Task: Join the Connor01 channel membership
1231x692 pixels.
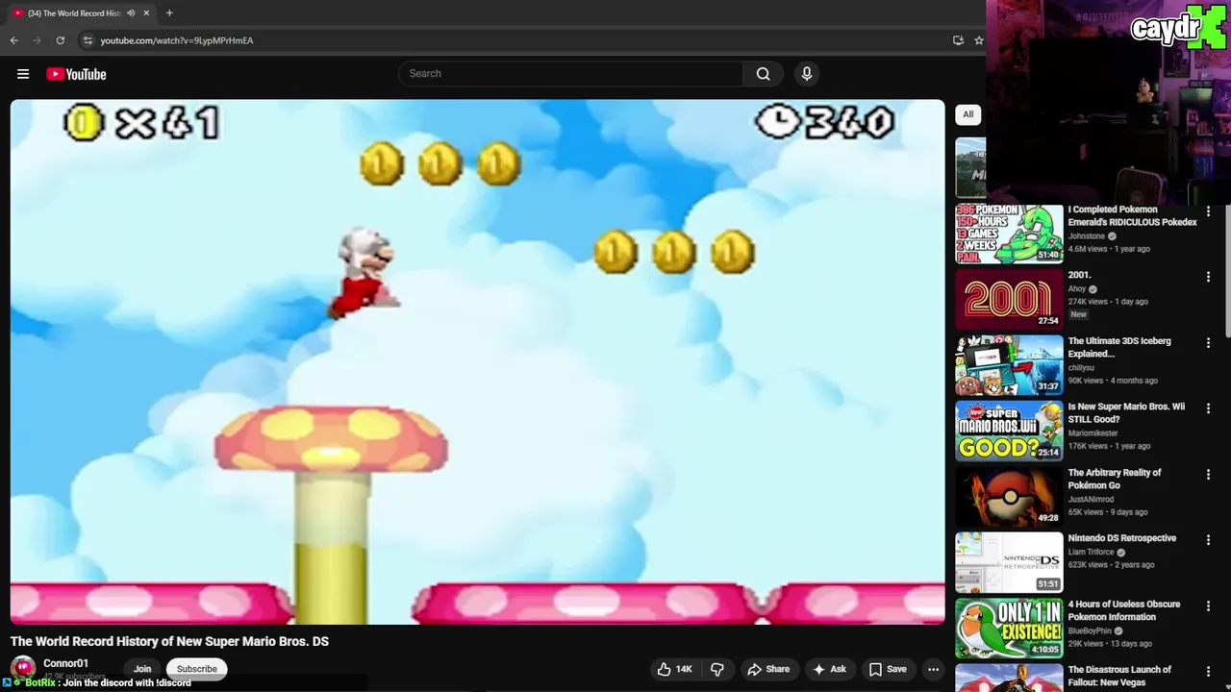Action: [x=142, y=669]
